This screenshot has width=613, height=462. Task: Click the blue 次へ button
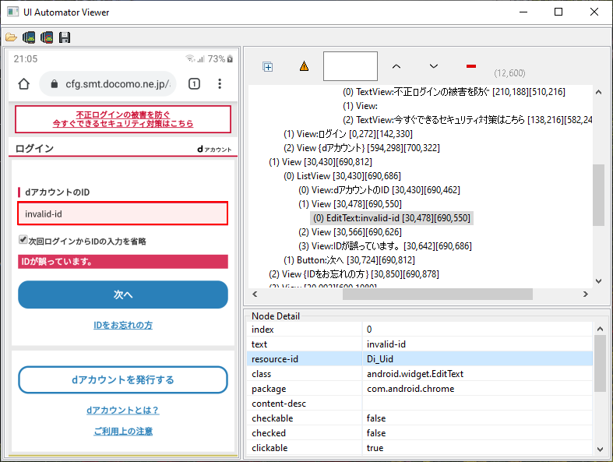click(x=123, y=294)
